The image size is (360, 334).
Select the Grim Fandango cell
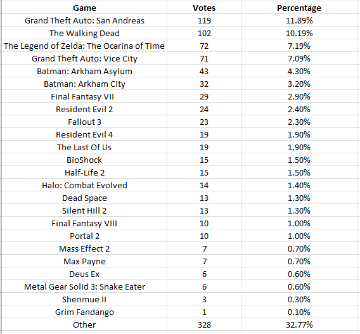click(84, 312)
